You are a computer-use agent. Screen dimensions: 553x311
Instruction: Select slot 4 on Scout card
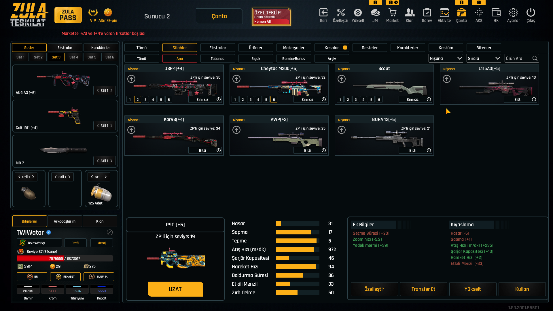pyautogui.click(x=363, y=100)
